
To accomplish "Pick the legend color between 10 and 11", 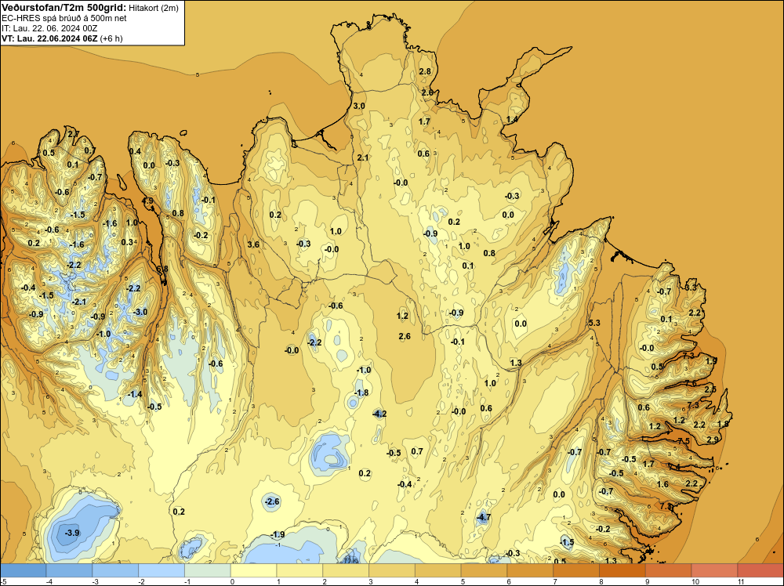I will [714, 570].
